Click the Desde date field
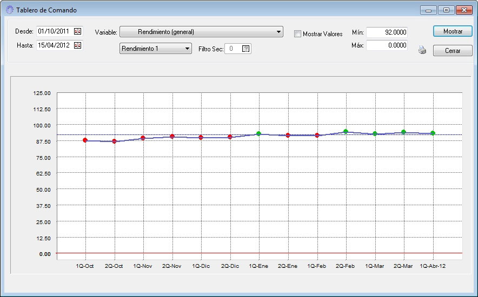478x297 pixels. pyautogui.click(x=54, y=31)
